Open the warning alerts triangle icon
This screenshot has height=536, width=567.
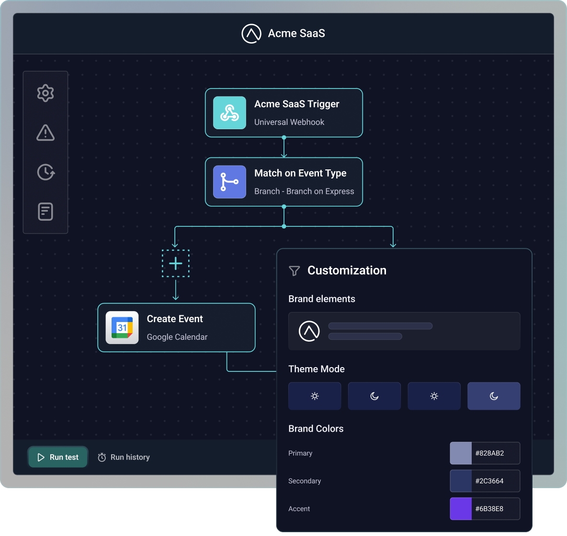(45, 133)
